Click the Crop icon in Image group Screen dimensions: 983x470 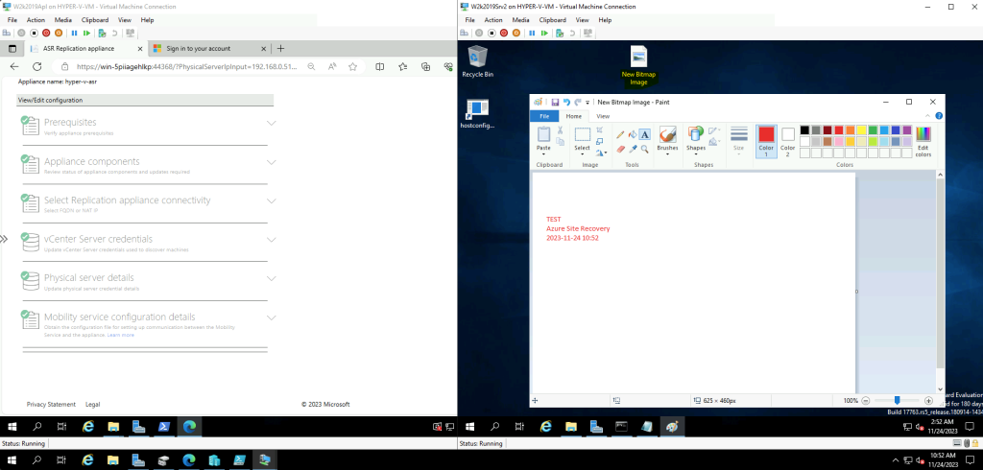tap(600, 129)
